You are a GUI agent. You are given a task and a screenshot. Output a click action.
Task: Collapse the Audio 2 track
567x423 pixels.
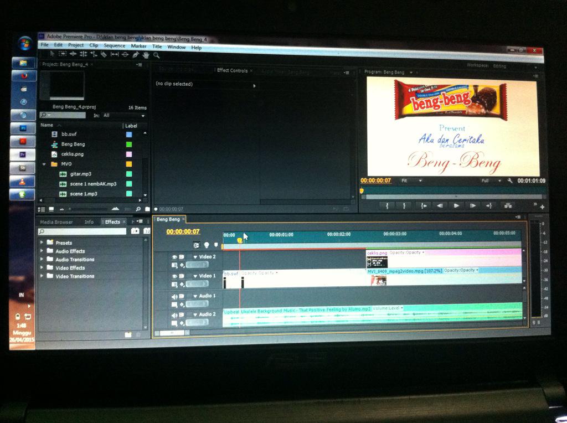[x=195, y=314]
